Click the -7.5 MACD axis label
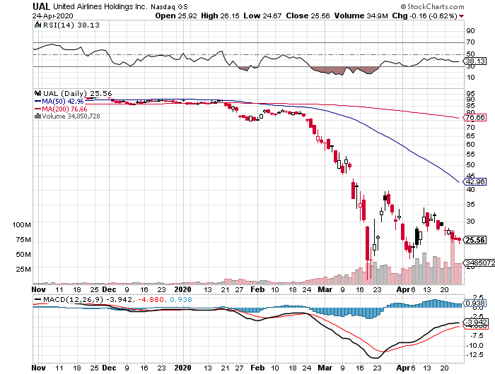495x374 pixels. (x=477, y=336)
